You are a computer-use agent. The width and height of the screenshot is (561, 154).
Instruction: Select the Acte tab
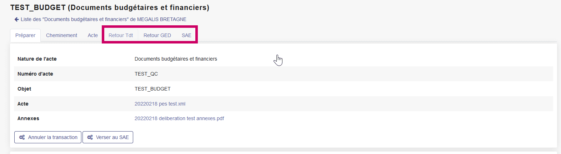[92, 35]
